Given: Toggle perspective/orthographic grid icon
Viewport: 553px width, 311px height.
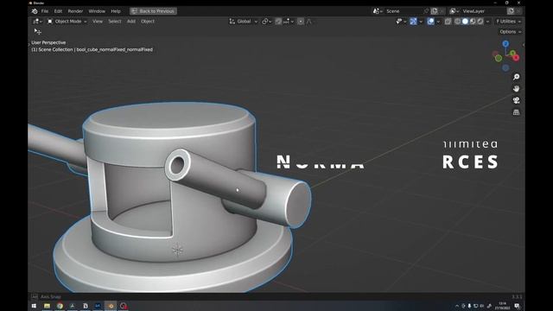Looking at the screenshot, I should click(x=517, y=112).
